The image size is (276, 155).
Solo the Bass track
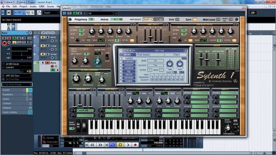(47, 63)
